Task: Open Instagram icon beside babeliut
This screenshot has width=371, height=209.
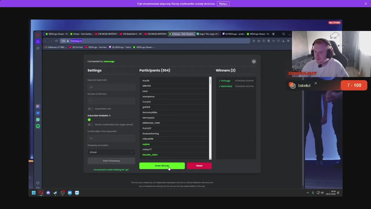Action: [x=293, y=86]
